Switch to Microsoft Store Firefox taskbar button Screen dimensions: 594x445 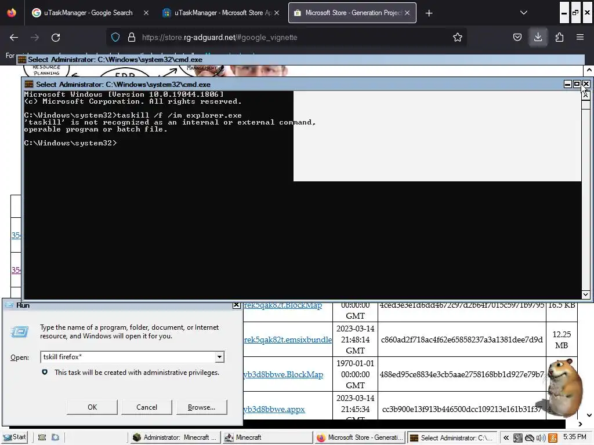click(360, 437)
